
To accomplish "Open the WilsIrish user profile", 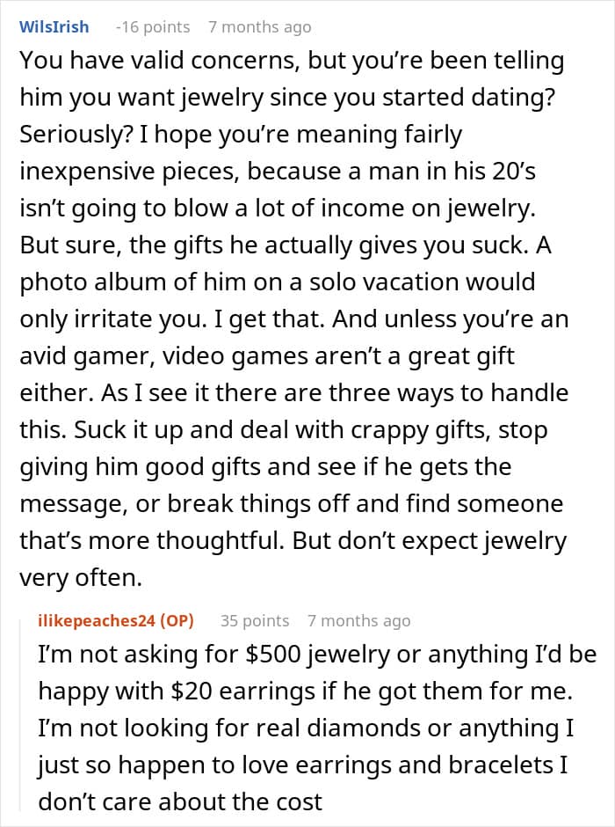I will pos(54,26).
